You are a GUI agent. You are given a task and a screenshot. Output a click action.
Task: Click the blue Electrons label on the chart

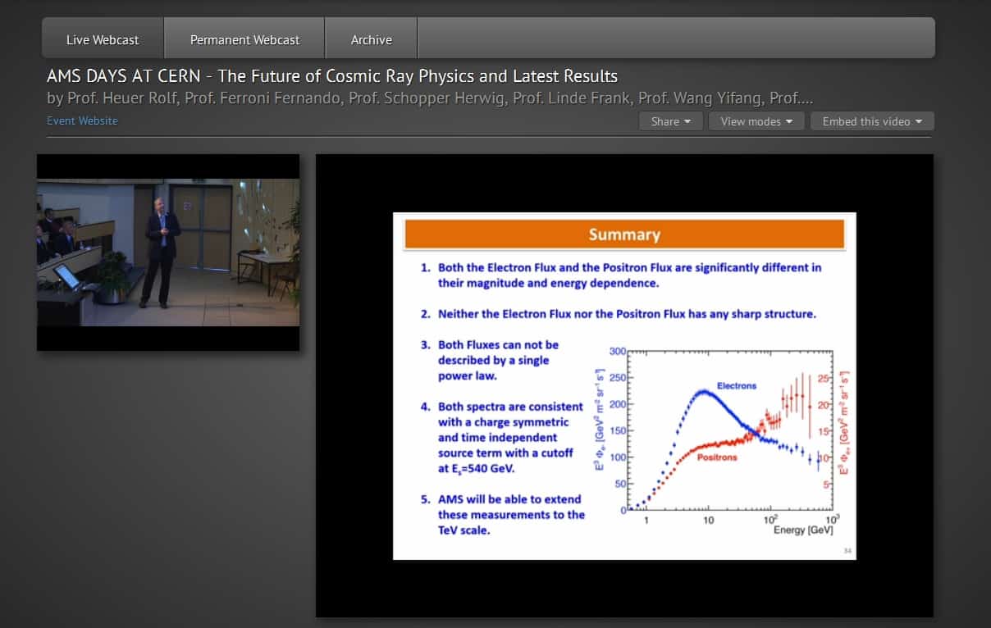click(737, 385)
